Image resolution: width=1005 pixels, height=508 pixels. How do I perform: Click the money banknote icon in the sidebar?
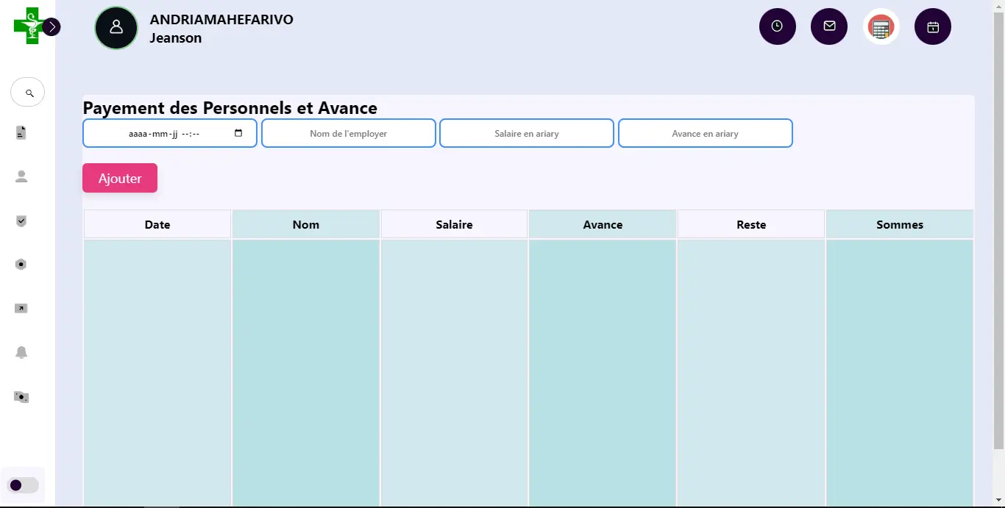coord(21,397)
